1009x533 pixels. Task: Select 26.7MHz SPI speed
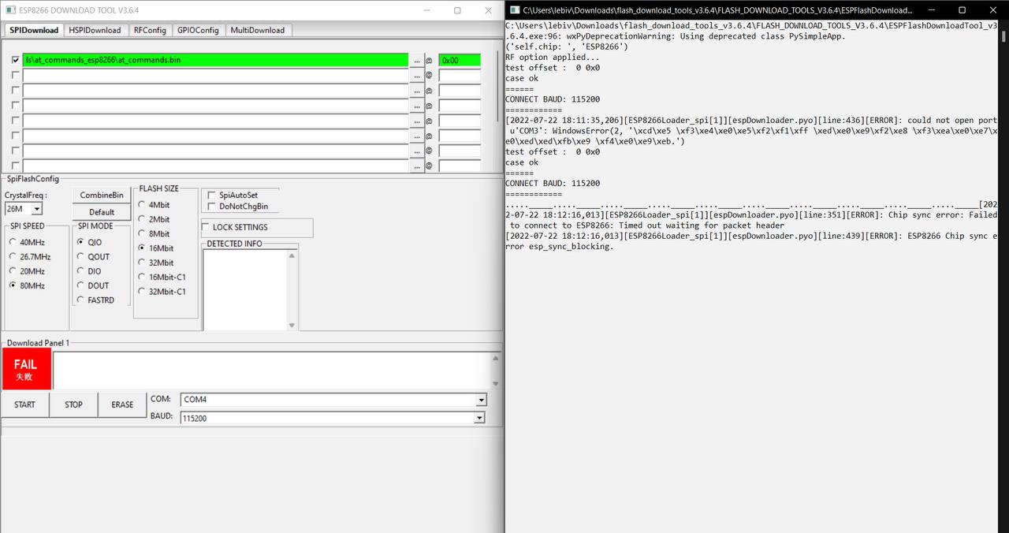click(x=30, y=256)
